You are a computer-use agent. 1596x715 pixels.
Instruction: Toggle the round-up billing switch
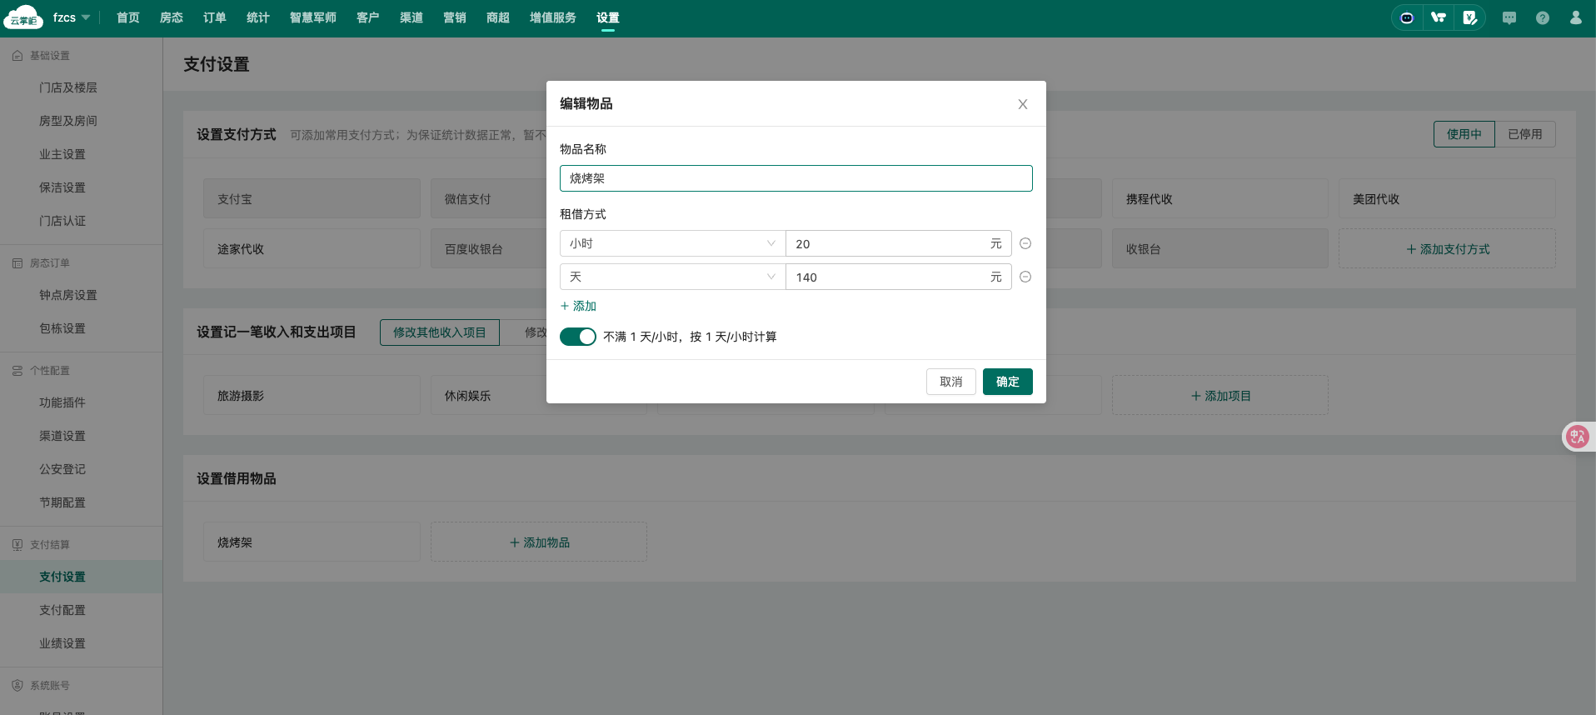577,337
